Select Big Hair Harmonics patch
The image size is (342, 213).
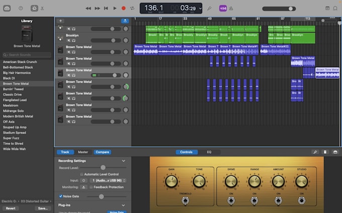[17, 73]
